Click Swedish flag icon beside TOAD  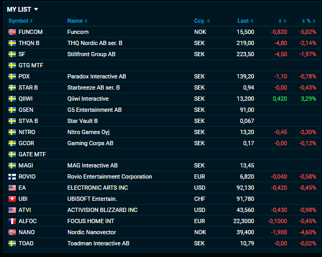coord(12,243)
